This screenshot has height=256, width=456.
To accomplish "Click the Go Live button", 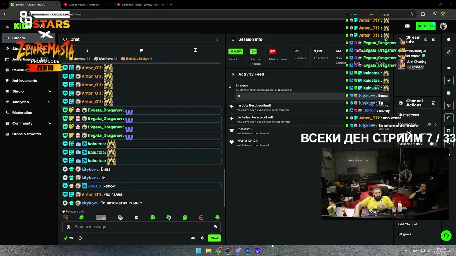I will tap(426, 26).
